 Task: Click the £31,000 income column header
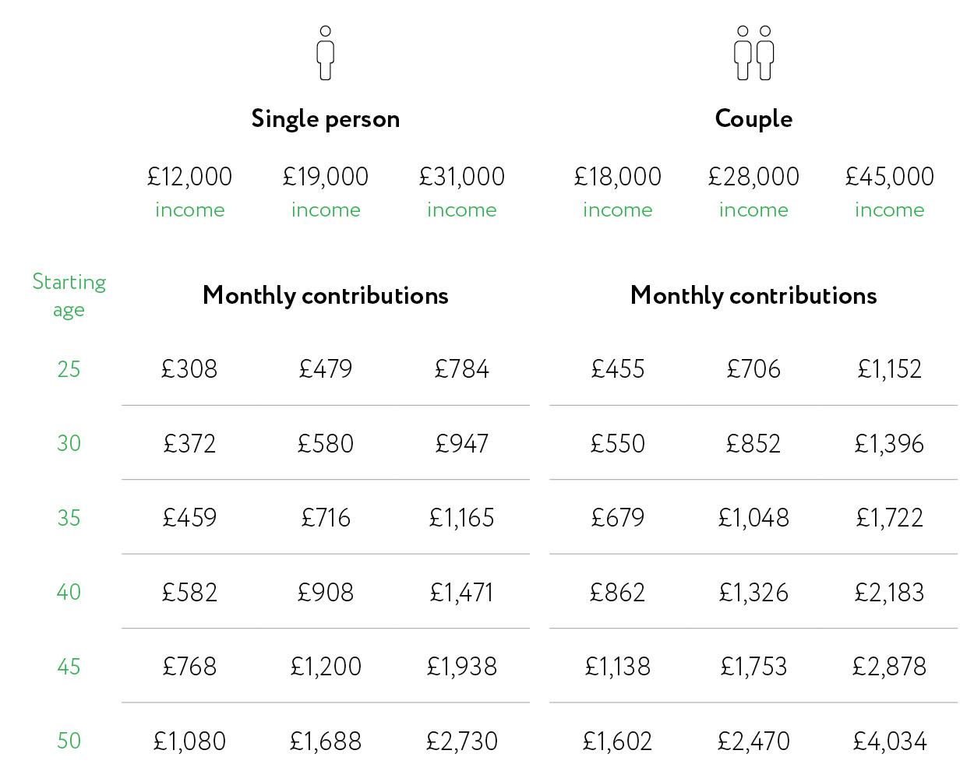(461, 191)
